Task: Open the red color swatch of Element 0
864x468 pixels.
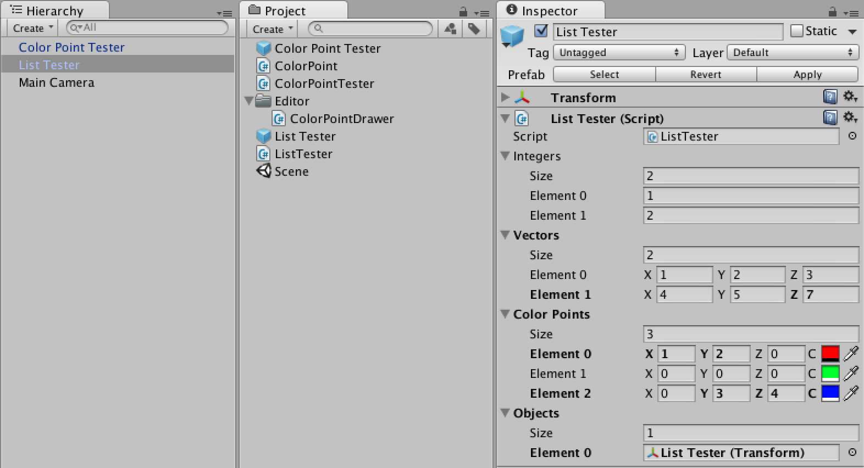Action: (x=830, y=354)
